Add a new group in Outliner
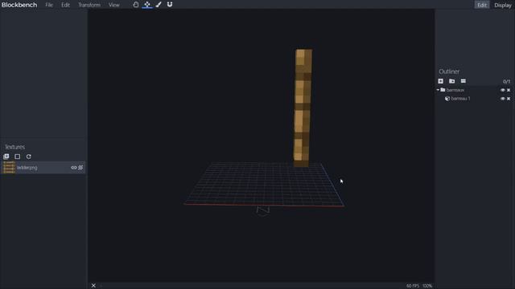This screenshot has height=289, width=515. [452, 81]
